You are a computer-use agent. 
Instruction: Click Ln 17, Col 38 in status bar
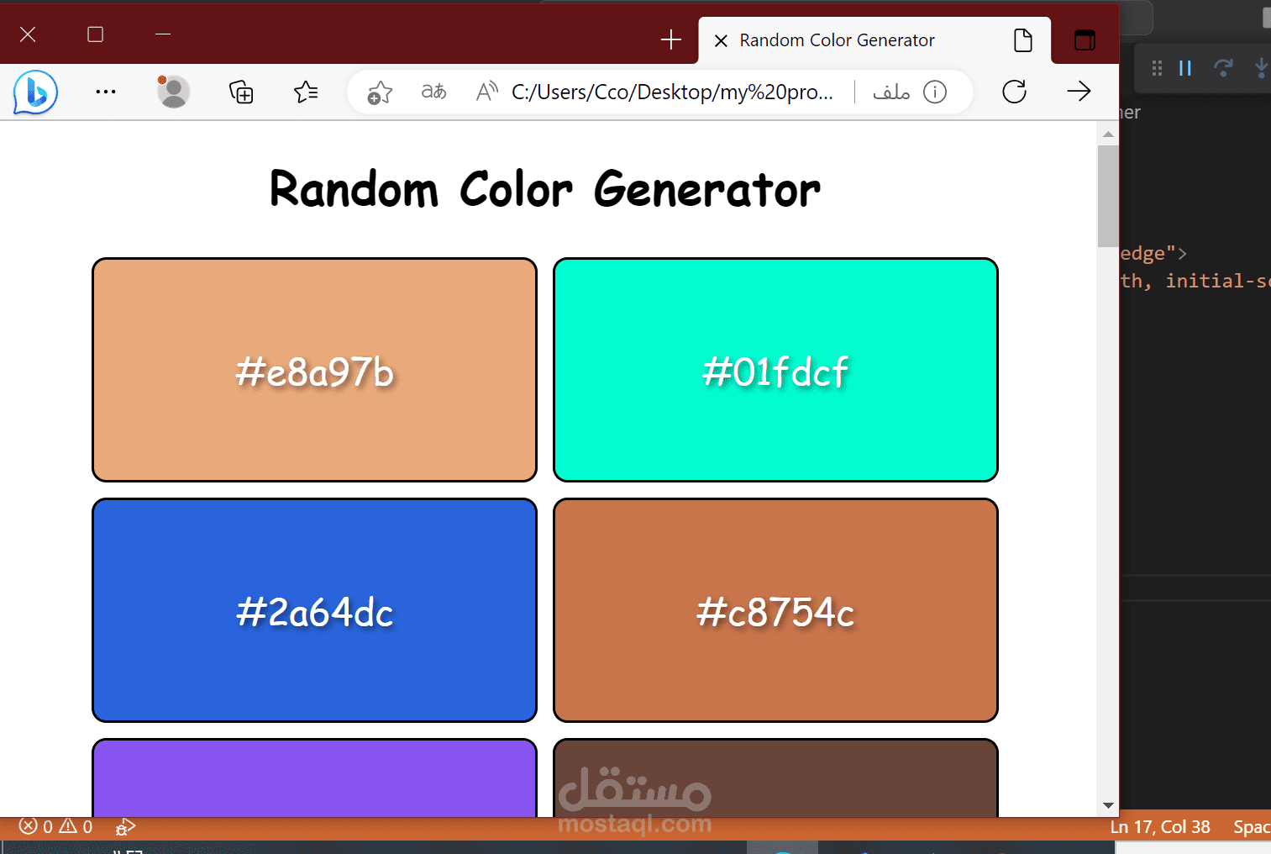1160,827
